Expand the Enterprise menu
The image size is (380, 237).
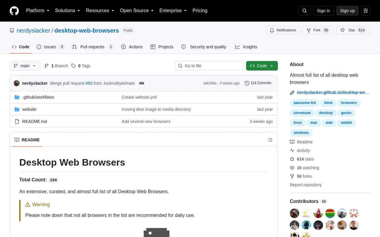pyautogui.click(x=173, y=11)
